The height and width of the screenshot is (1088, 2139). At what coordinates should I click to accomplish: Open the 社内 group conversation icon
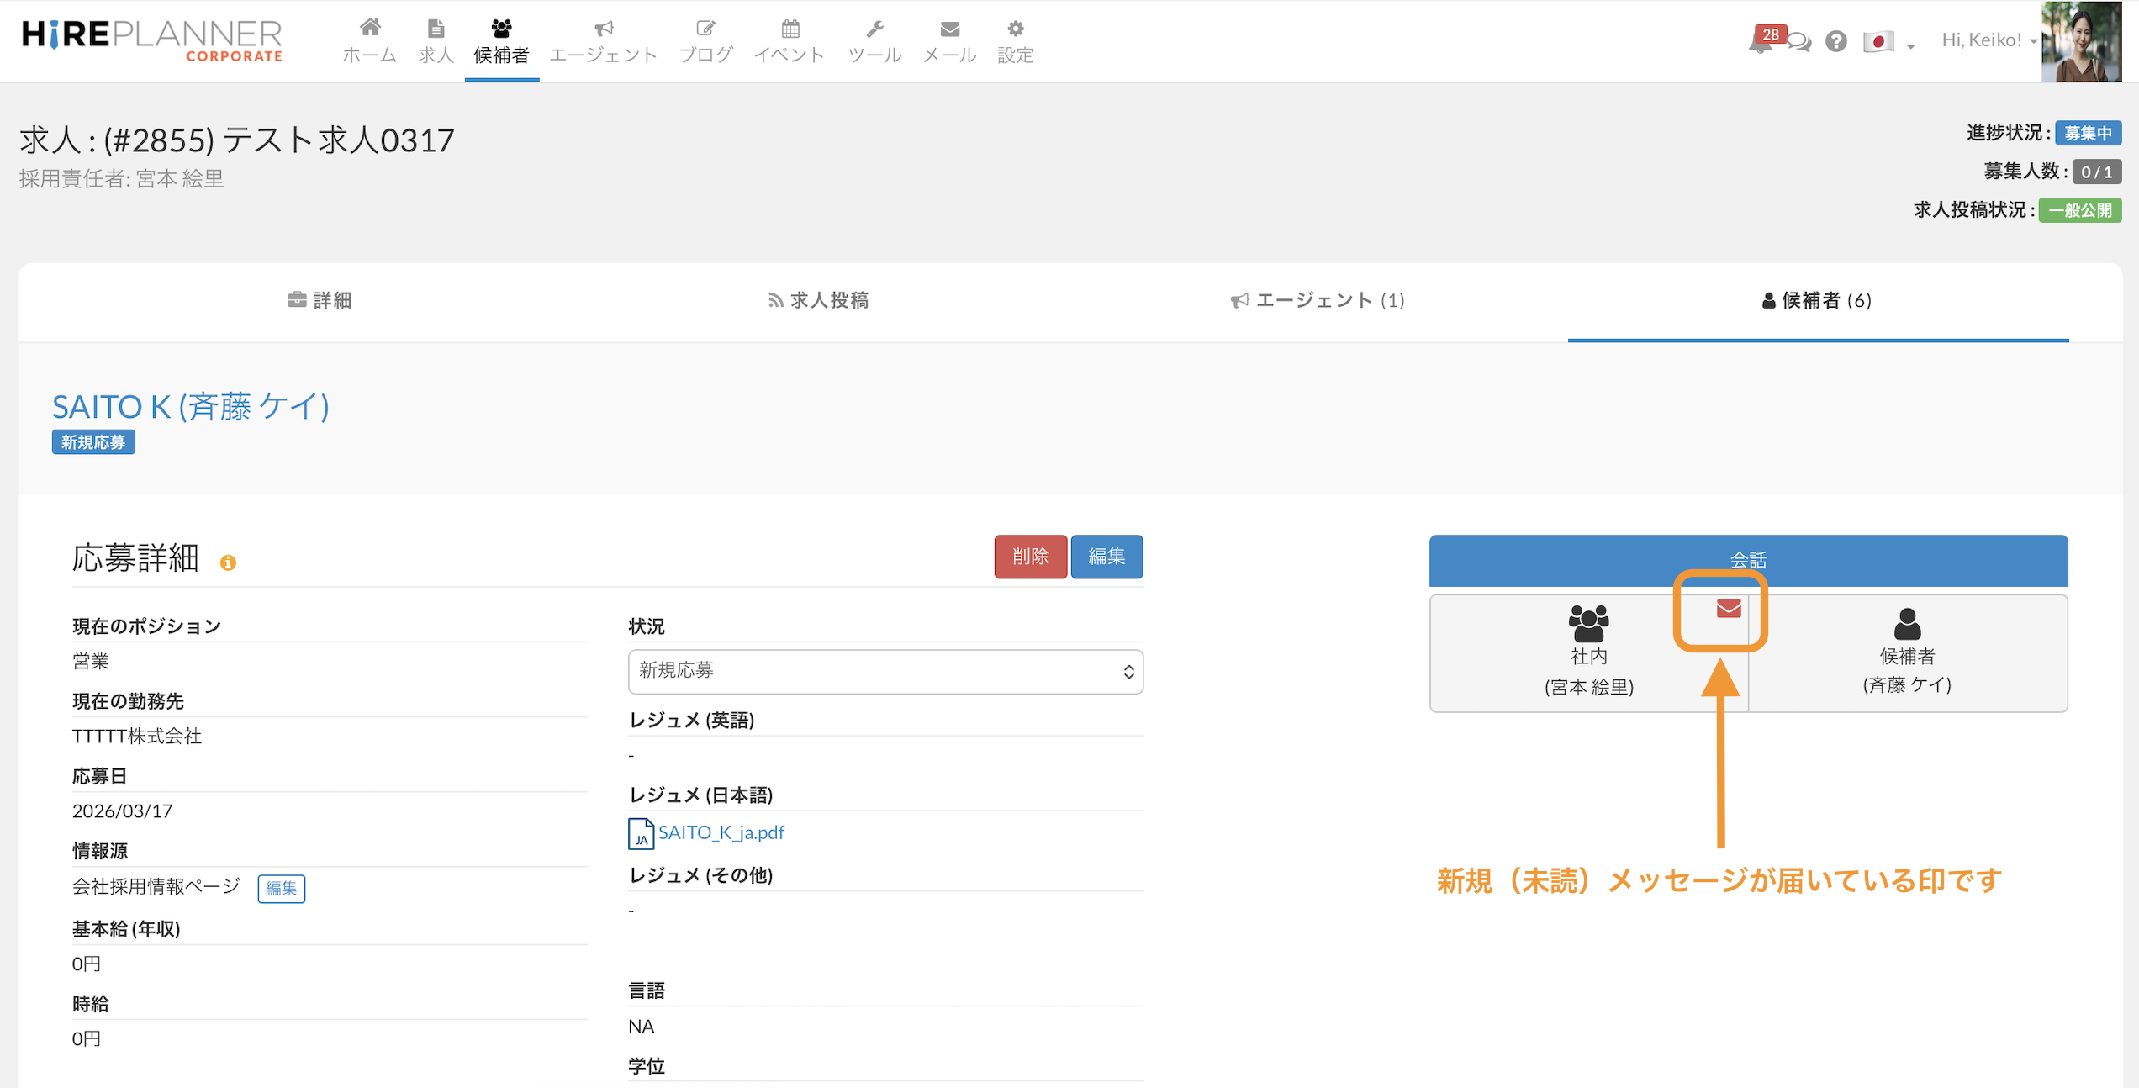pyautogui.click(x=1588, y=623)
